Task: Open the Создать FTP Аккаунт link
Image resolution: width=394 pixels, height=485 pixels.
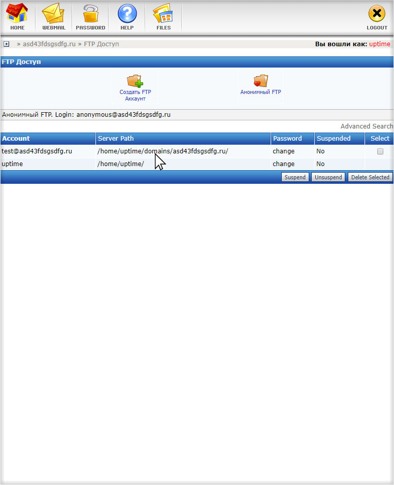Action: (x=135, y=95)
